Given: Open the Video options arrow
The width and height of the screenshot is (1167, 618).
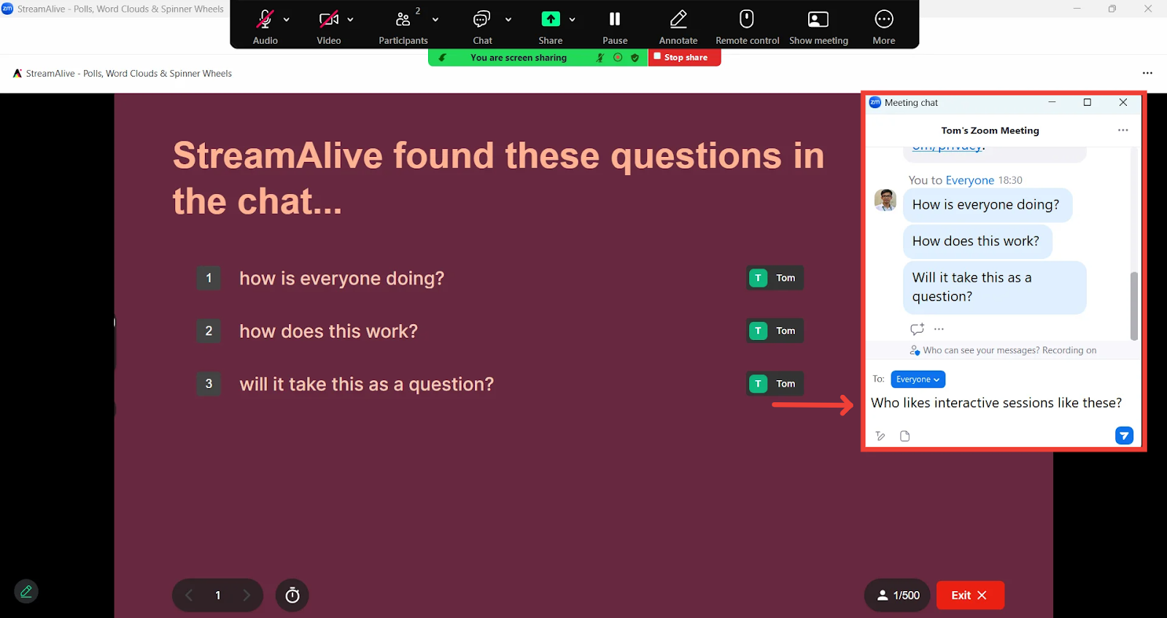Looking at the screenshot, I should [350, 20].
